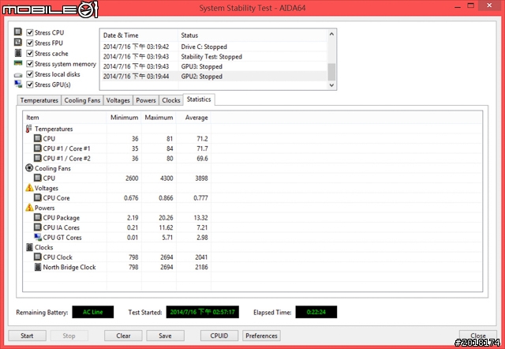Image resolution: width=505 pixels, height=349 pixels.
Task: Click the disk drive icon beside Stress local disks
Action: (x=18, y=75)
